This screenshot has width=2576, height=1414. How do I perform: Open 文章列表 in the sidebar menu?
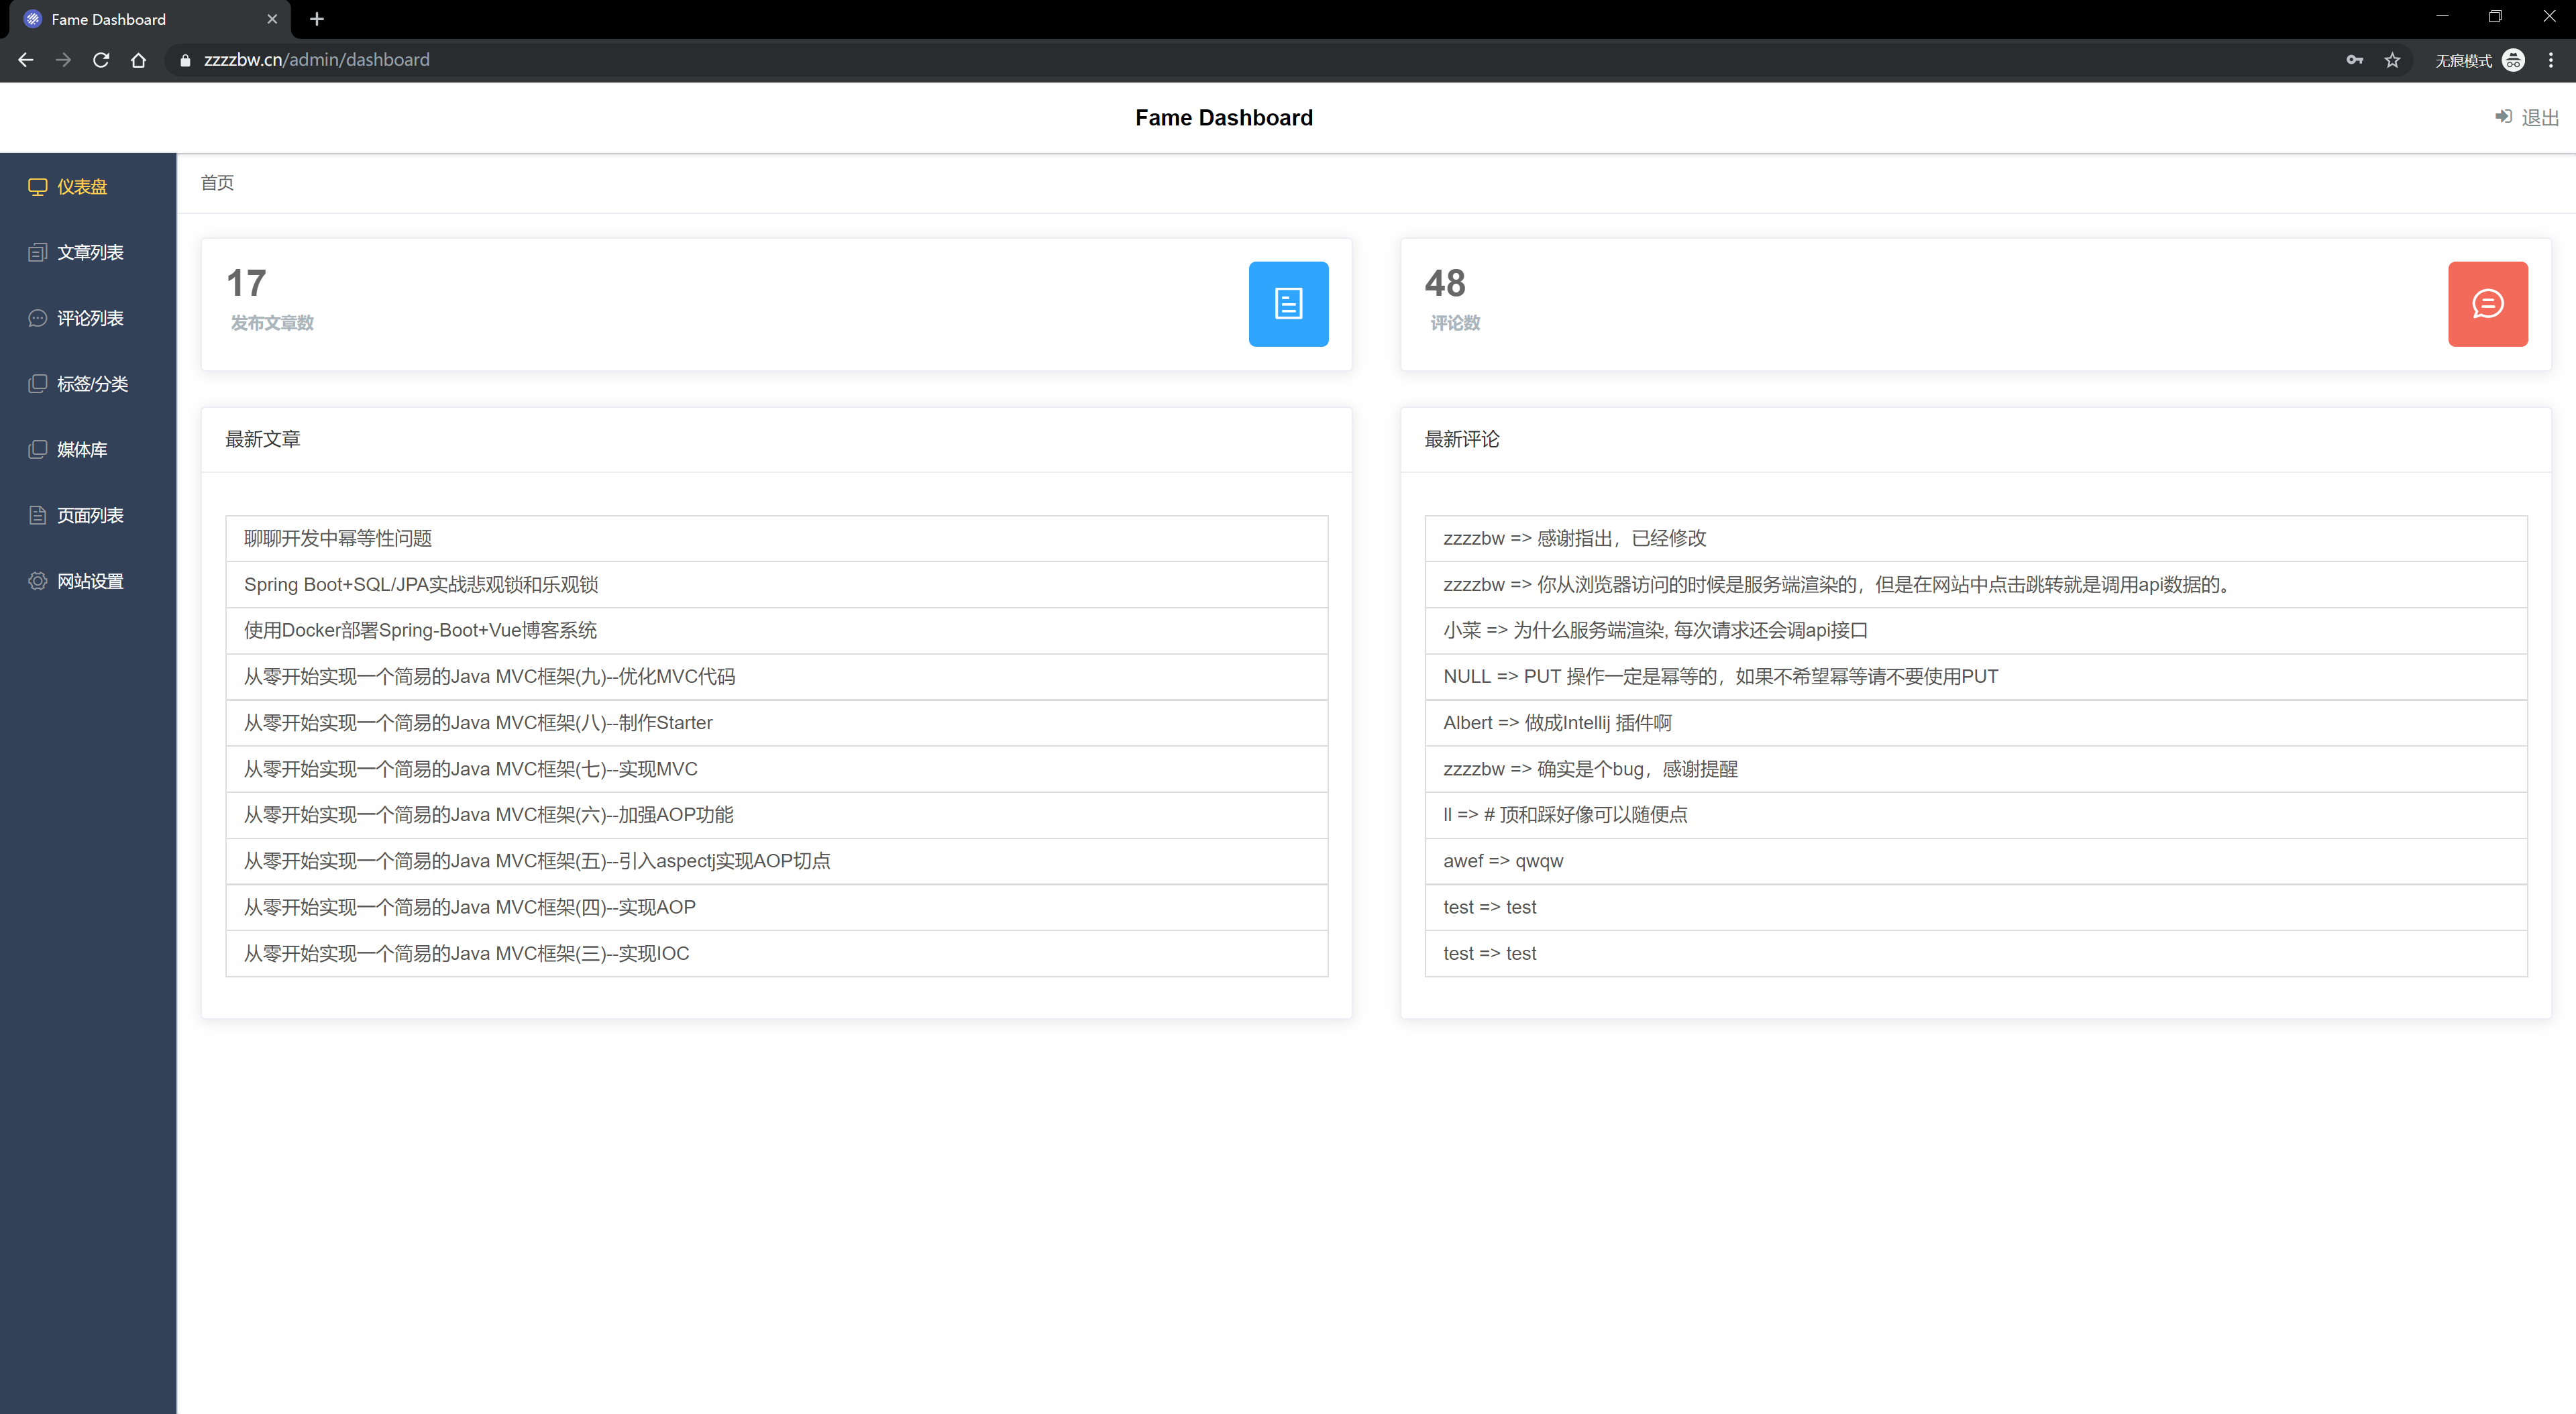tap(90, 253)
